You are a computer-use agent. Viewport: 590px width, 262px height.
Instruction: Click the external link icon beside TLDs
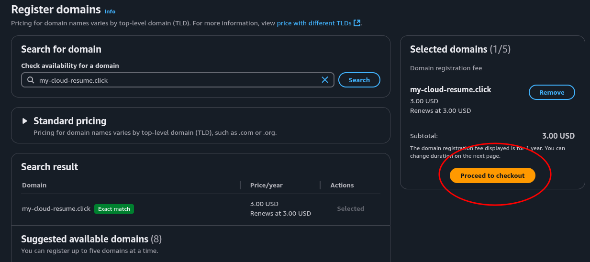coord(356,23)
